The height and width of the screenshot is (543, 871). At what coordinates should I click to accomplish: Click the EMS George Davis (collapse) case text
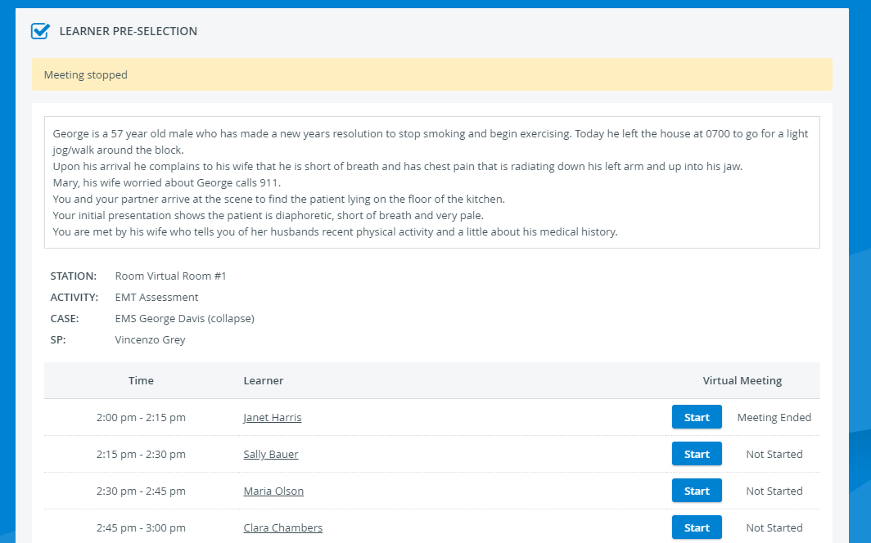[184, 318]
